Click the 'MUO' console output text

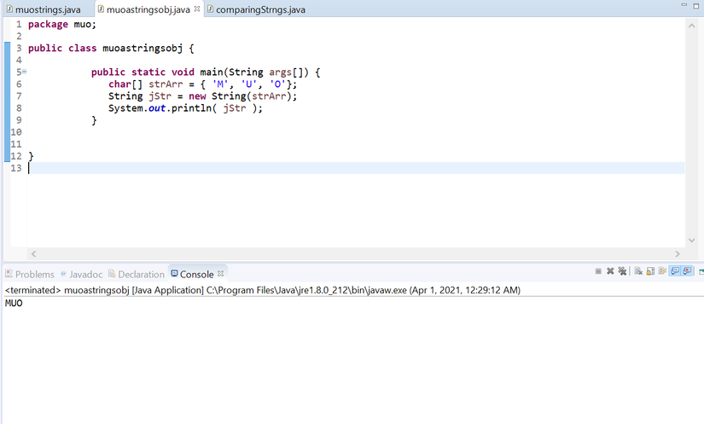pos(14,304)
